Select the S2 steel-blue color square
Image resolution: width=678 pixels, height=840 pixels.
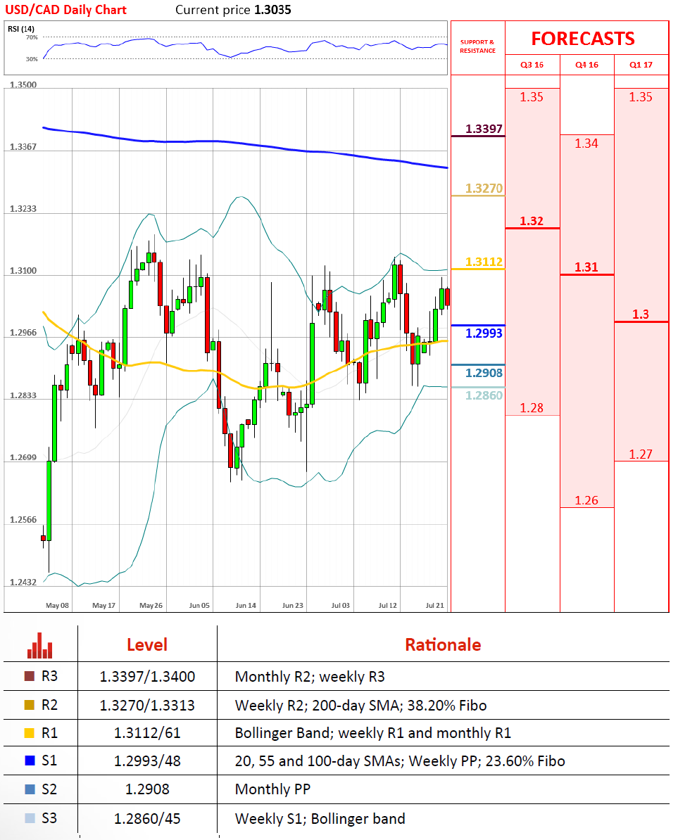coord(29,789)
